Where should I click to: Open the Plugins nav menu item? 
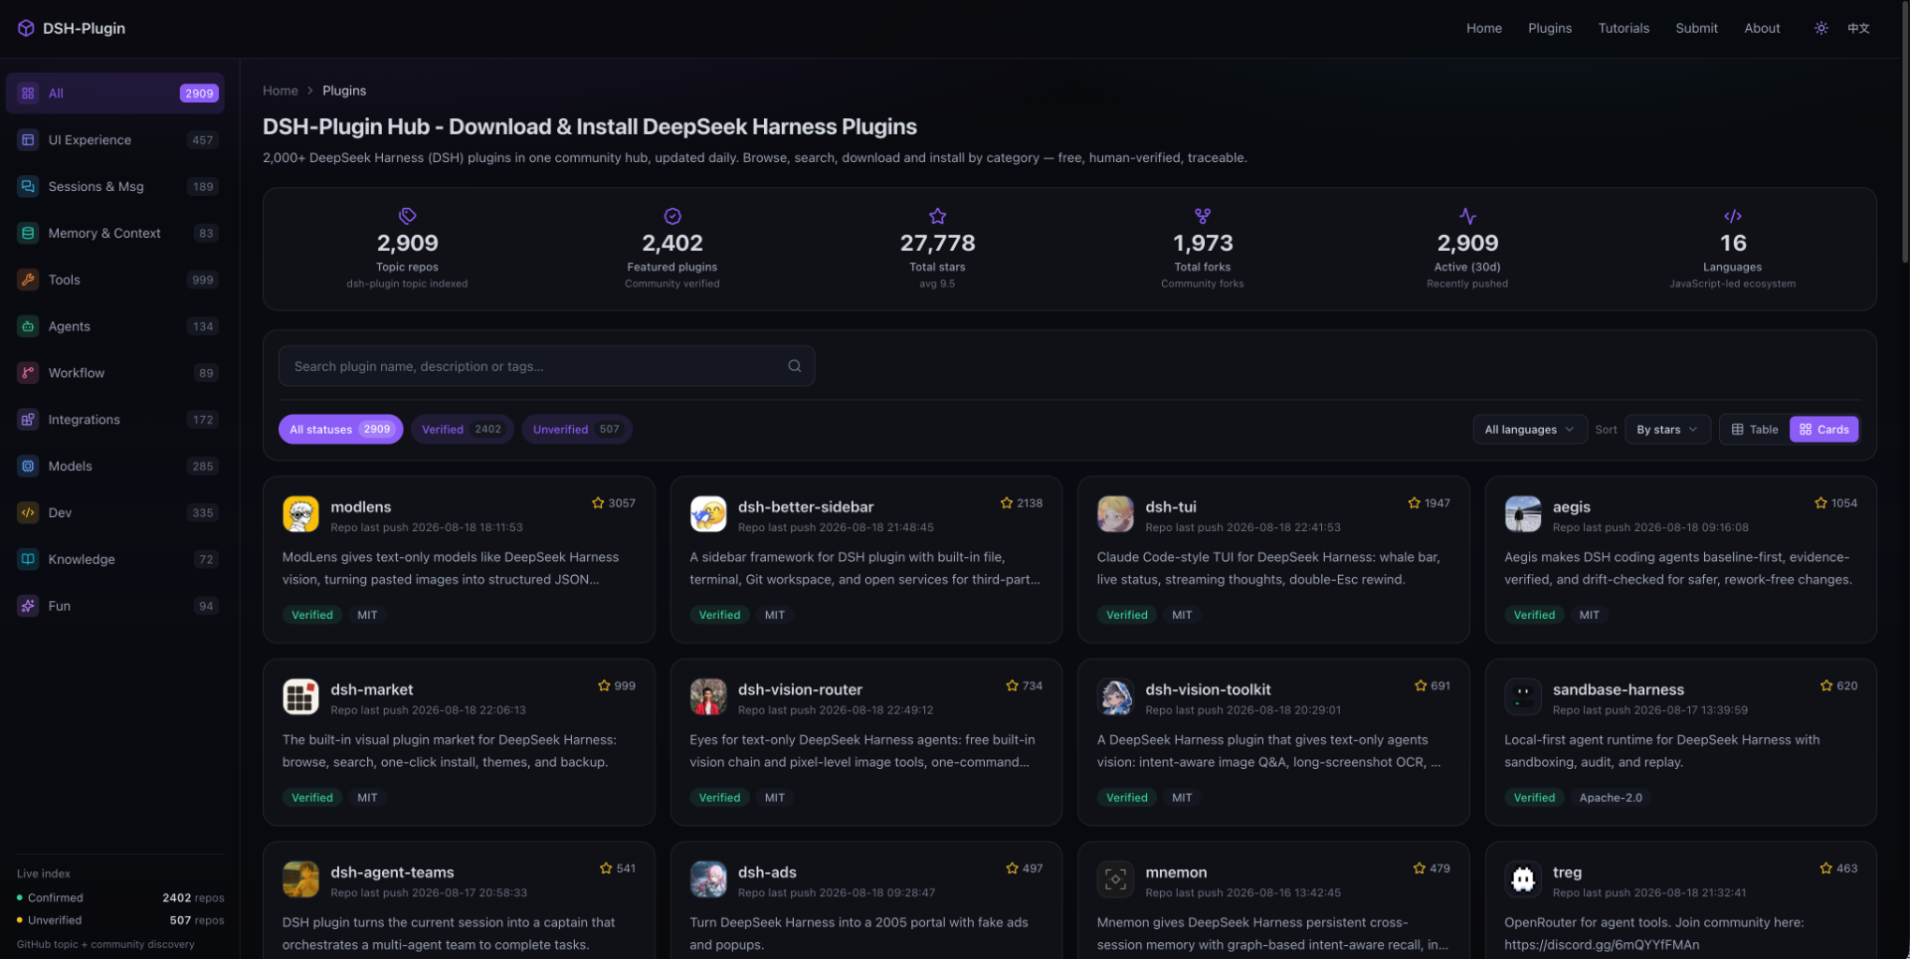click(x=1550, y=28)
